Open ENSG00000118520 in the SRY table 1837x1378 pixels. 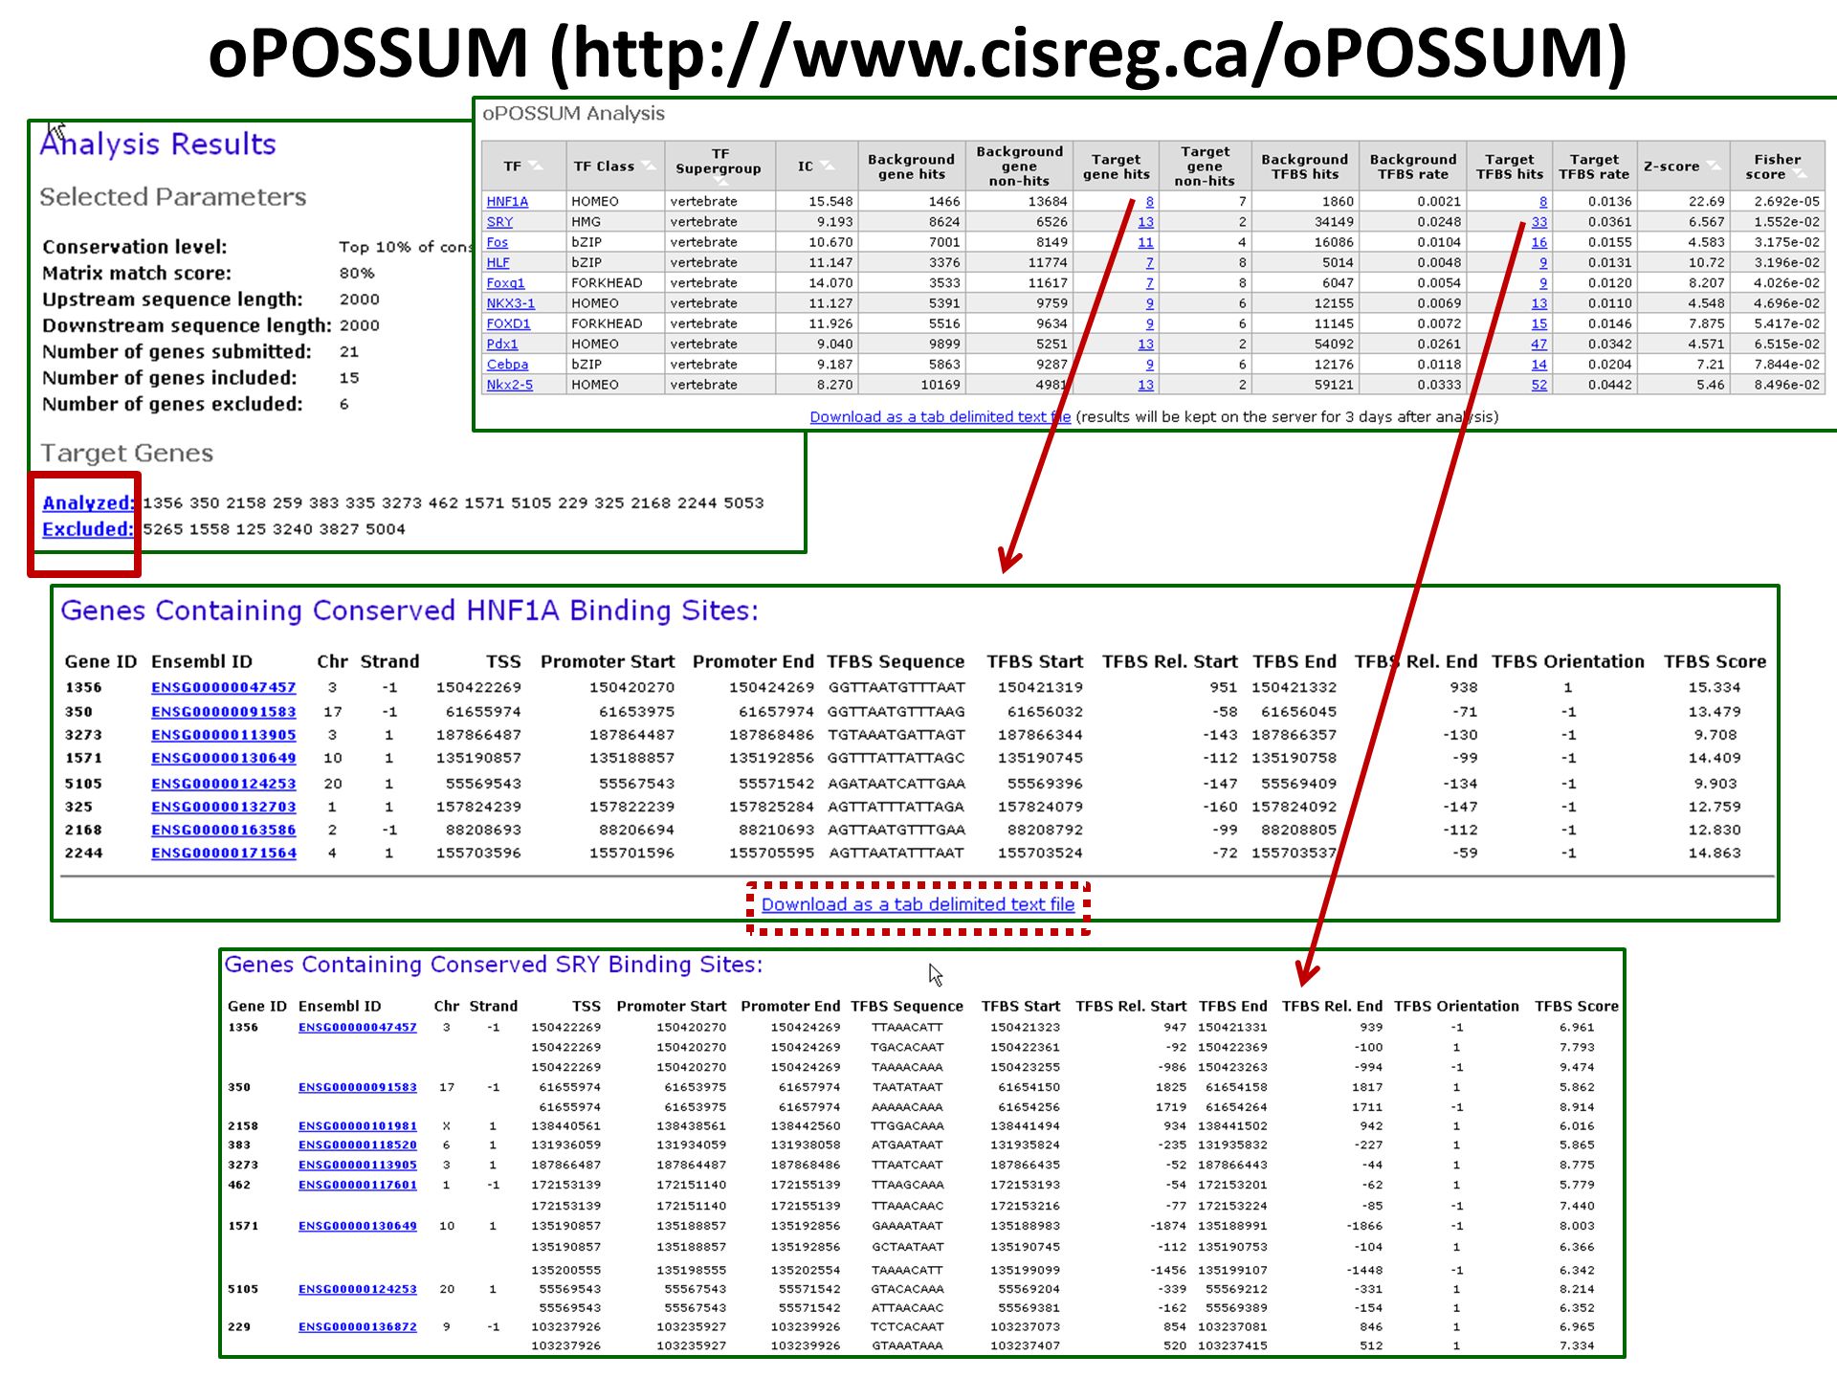(x=357, y=1145)
